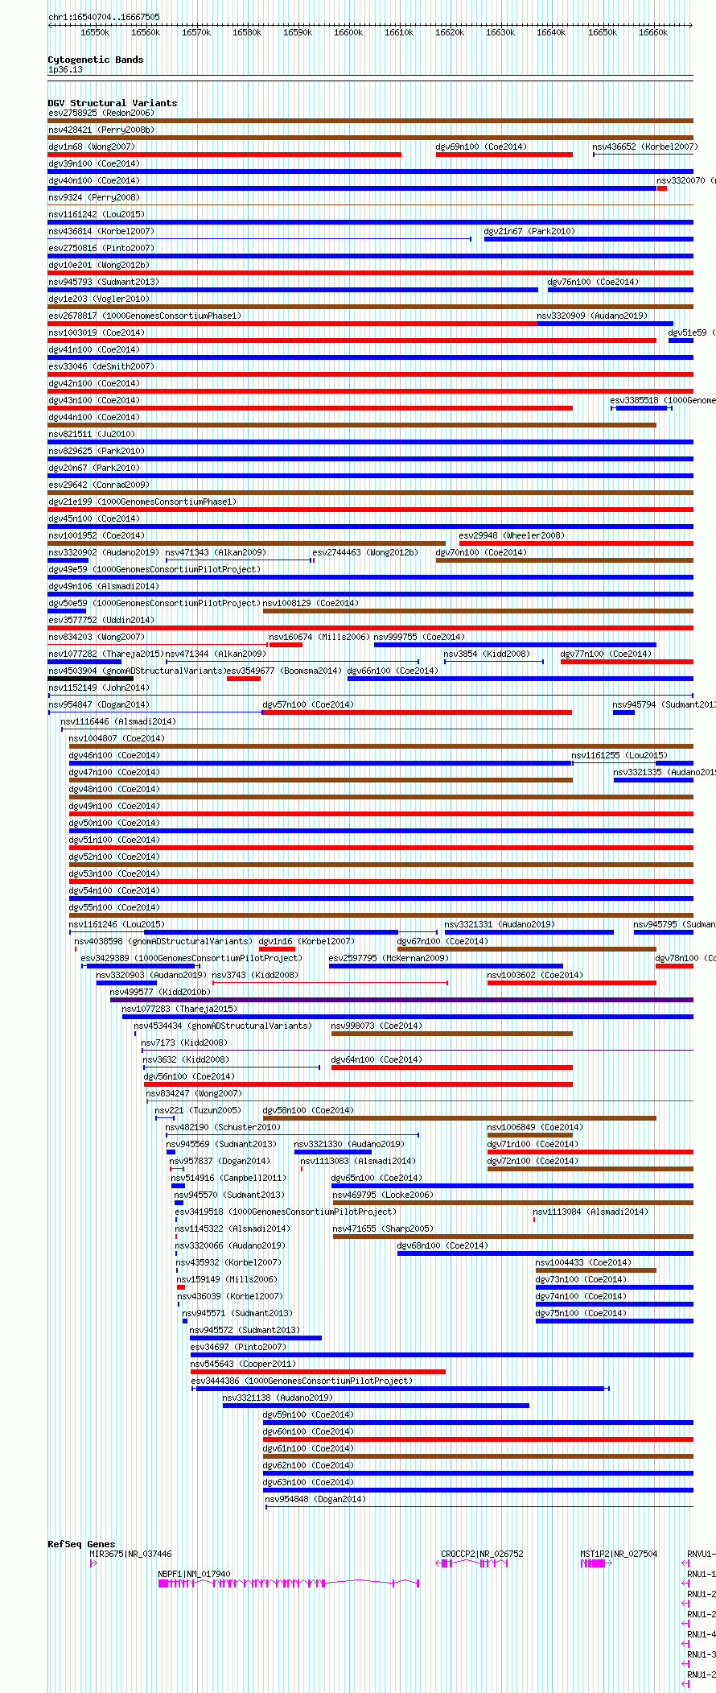Click nsv3854 (Kidd2008) variant label
This screenshot has width=716, height=1693.
pos(487,654)
